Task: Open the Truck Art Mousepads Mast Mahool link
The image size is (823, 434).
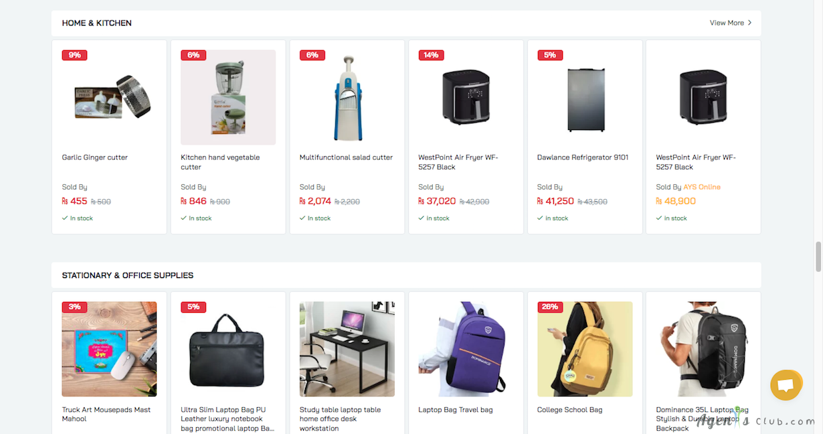Action: (106, 414)
